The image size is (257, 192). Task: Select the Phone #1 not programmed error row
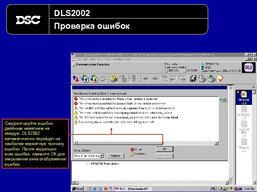pos(116,99)
